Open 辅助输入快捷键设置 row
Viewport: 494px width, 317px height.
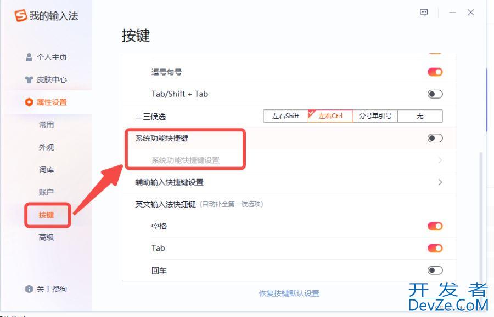pos(289,182)
